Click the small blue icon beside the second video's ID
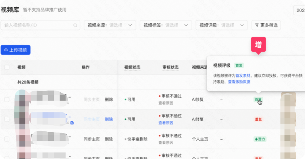Image resolution: width=305 pixels, height=159 pixels. tap(72, 123)
